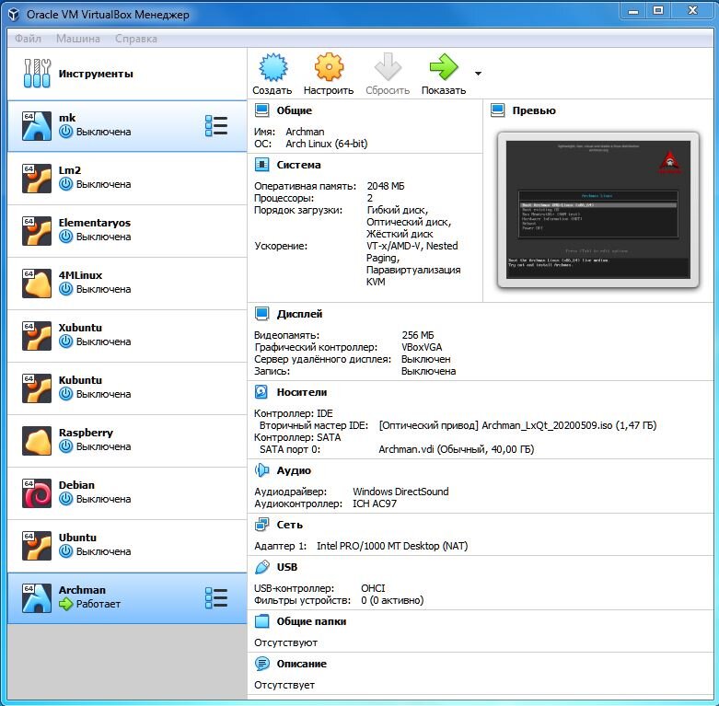This screenshot has height=706, width=719.
Task: Click the Сбросить discard arrow icon
Action: (388, 67)
